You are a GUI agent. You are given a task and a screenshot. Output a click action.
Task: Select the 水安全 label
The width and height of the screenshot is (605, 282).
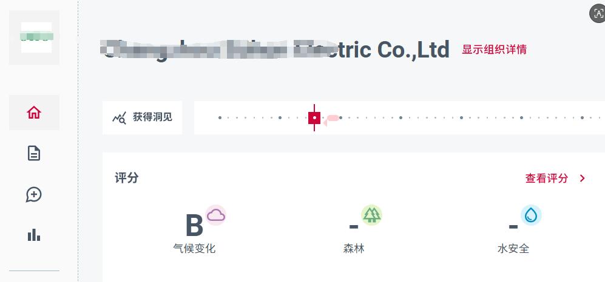[x=513, y=249]
